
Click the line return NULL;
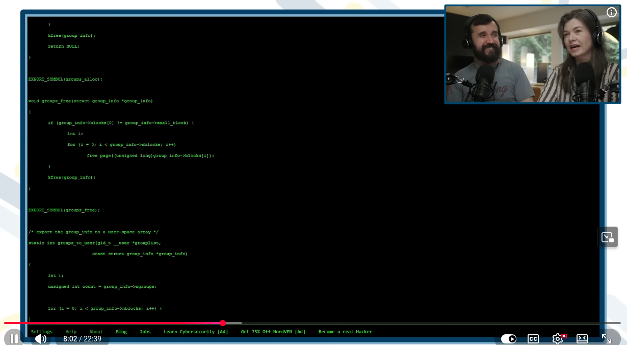pos(64,46)
